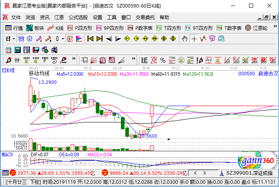This screenshot has width=279, height=187.
Task: Click the Ma10=12.0300 label
Action: tap(103, 74)
